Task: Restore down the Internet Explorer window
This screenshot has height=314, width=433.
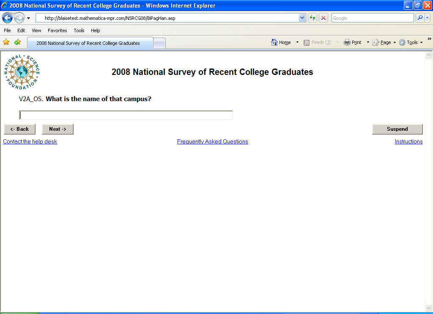Action: pos(418,5)
